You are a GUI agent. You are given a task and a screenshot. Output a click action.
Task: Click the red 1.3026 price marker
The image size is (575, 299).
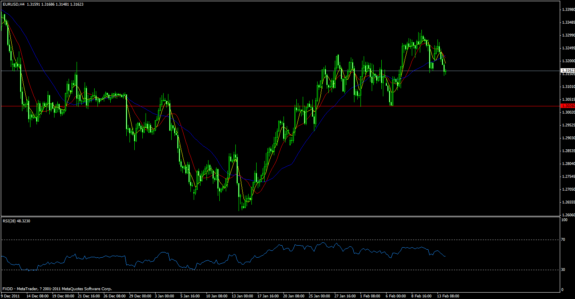(567, 106)
